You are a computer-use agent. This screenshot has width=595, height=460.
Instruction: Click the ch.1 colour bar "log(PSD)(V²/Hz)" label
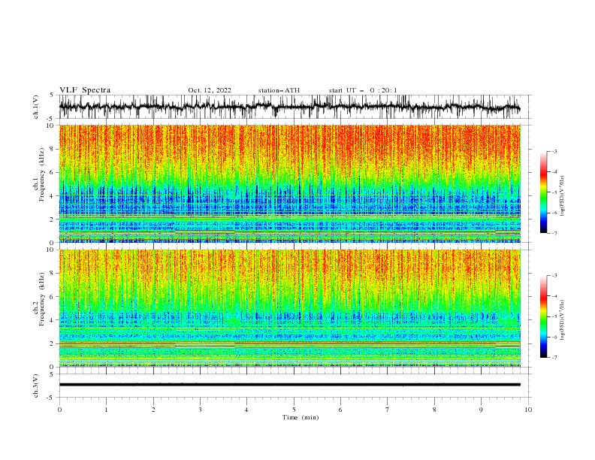(x=562, y=196)
